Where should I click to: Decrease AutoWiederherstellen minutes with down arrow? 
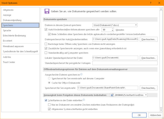pos(113,31)
